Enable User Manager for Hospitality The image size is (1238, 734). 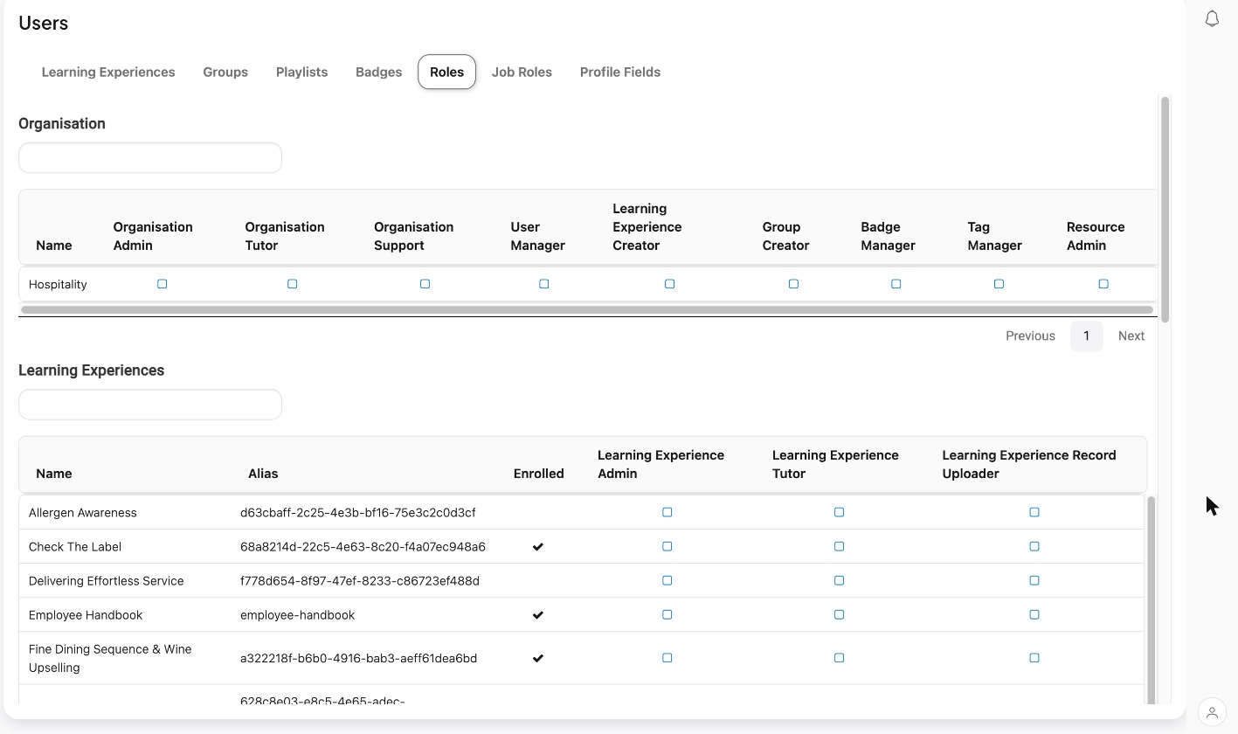pyautogui.click(x=543, y=284)
